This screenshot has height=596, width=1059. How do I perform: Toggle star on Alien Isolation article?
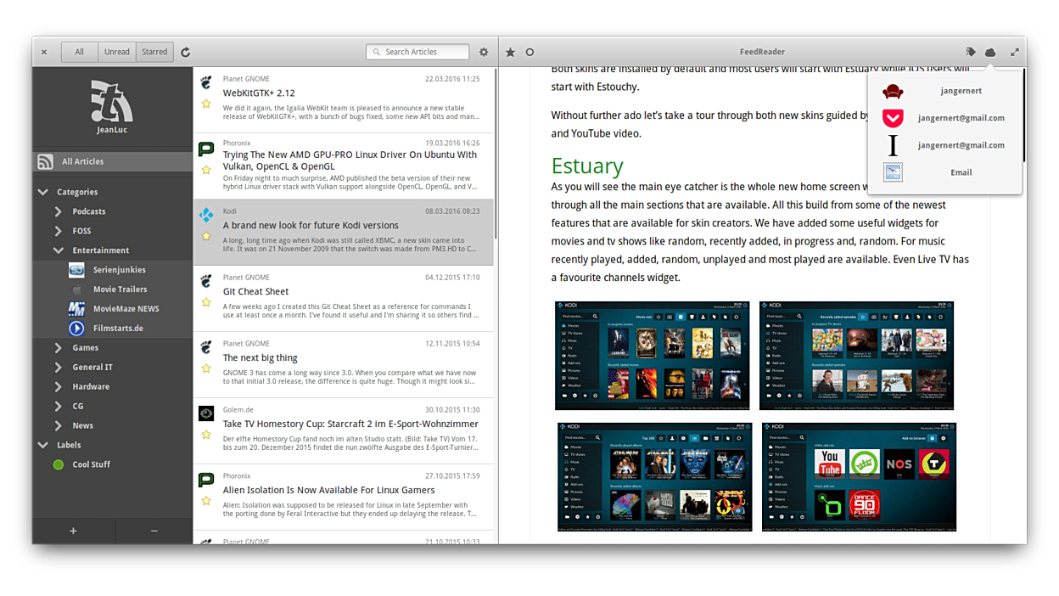click(x=206, y=501)
